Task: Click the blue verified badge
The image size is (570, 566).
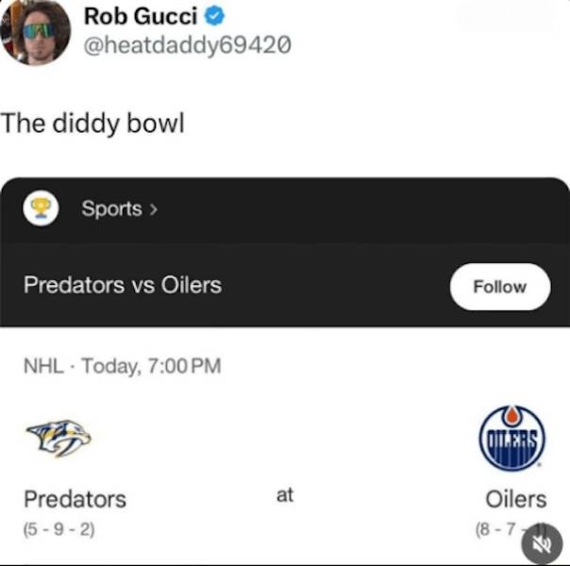Action: point(216,16)
